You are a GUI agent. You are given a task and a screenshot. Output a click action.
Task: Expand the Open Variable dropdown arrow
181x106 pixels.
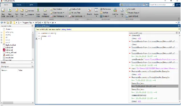(64, 13)
